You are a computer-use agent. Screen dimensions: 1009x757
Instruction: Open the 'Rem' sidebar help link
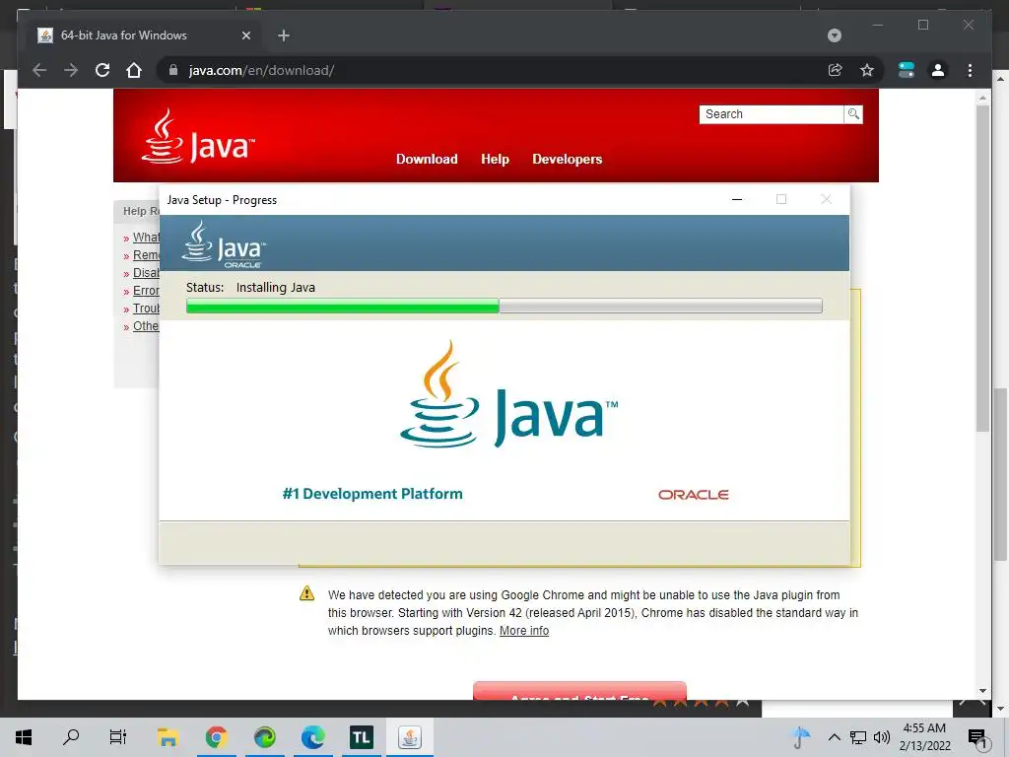146,255
